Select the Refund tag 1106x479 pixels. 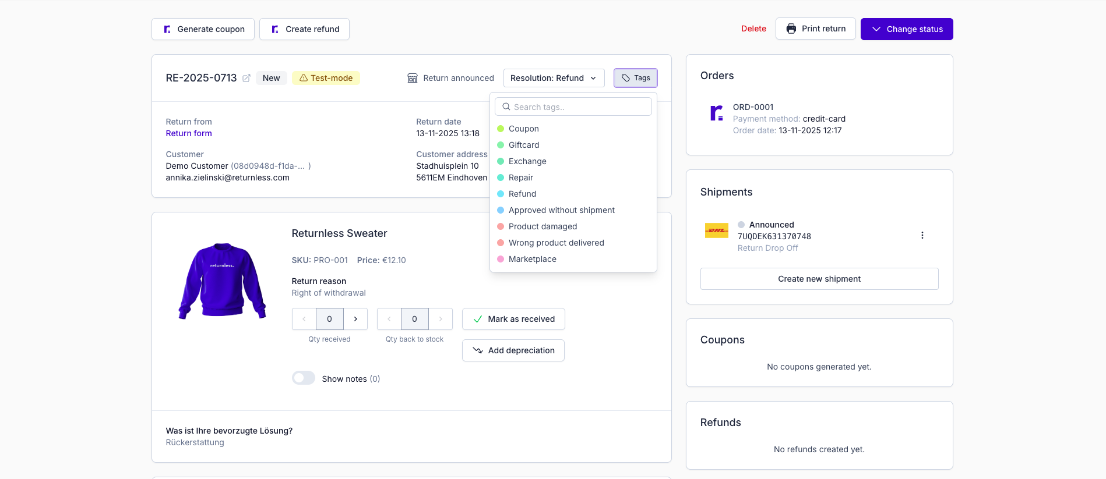573,194
